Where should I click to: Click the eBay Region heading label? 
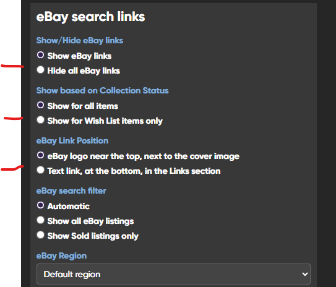click(61, 256)
